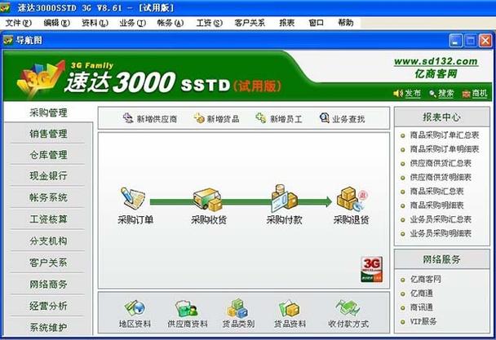Switch to 工资核算 sidebar module

[48, 219]
